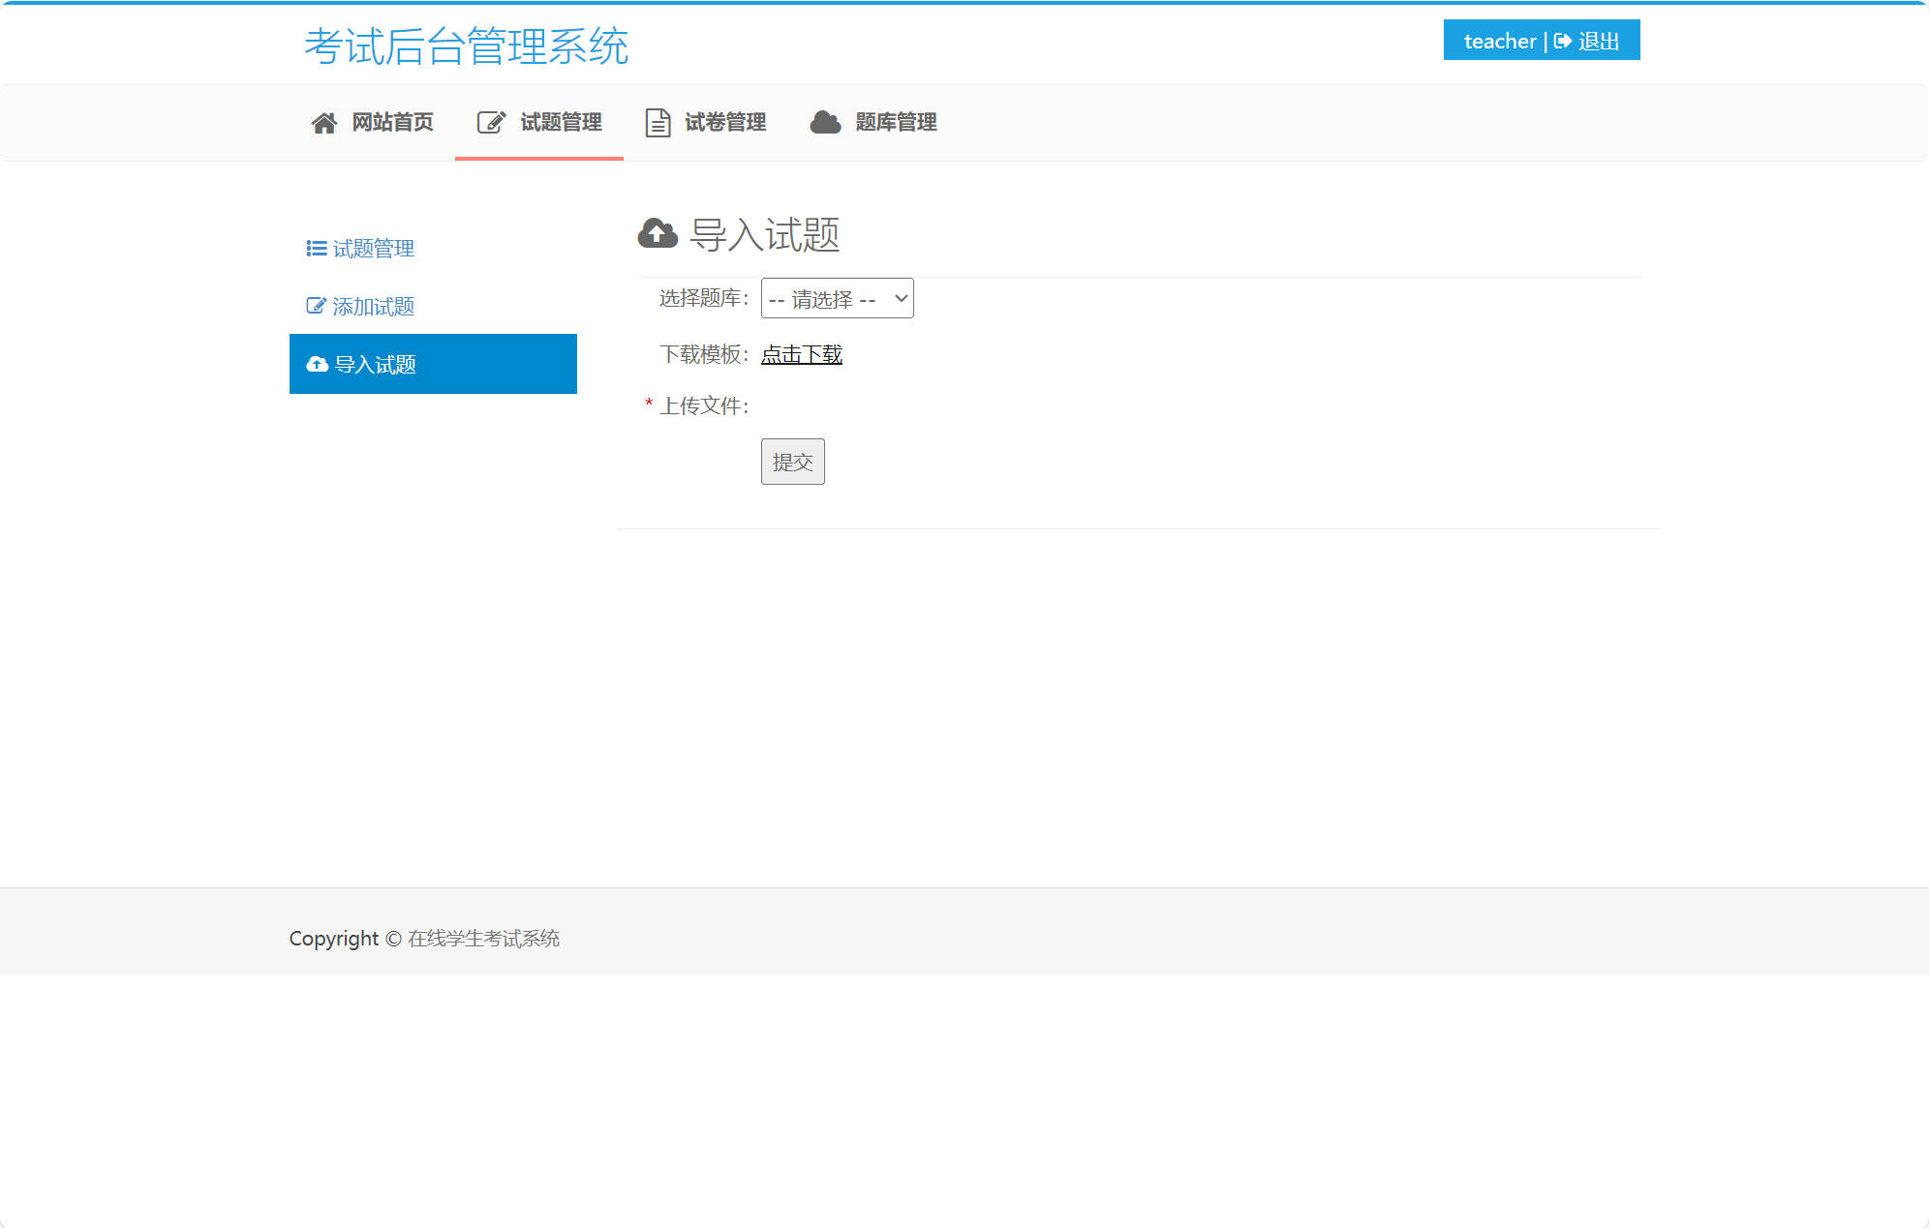
Task: Click the home icon beside 网站首页
Action: point(323,122)
